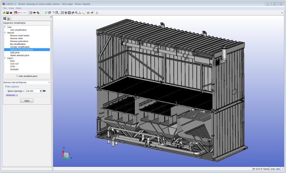Select the arrow pointer tool icon
The image size is (286, 173).
click(x=97, y=13)
